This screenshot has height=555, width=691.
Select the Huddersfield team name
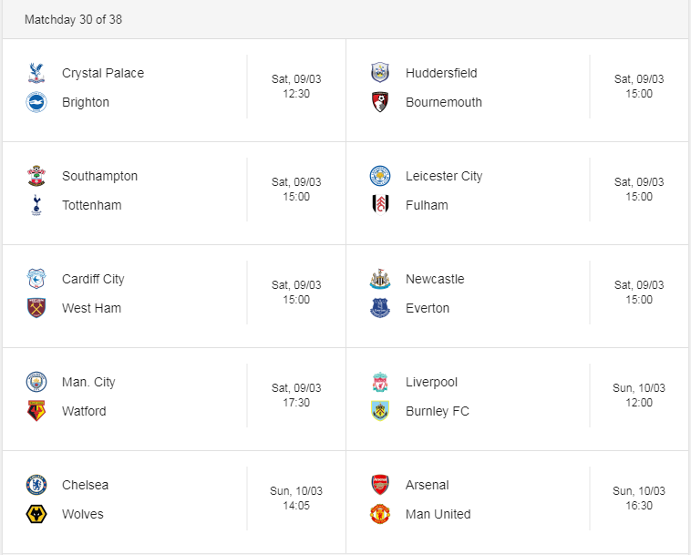[441, 73]
